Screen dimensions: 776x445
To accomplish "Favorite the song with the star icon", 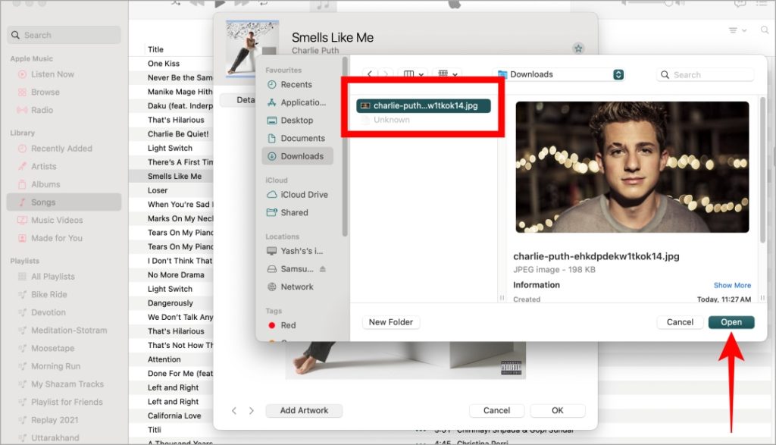I will (x=578, y=48).
